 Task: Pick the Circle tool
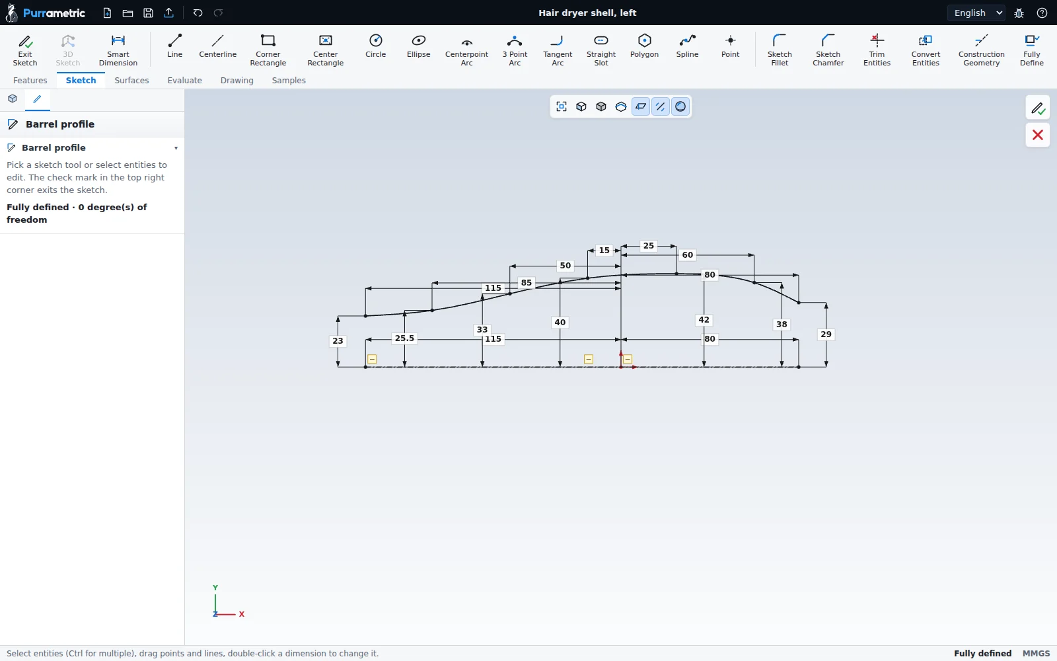pos(376,46)
